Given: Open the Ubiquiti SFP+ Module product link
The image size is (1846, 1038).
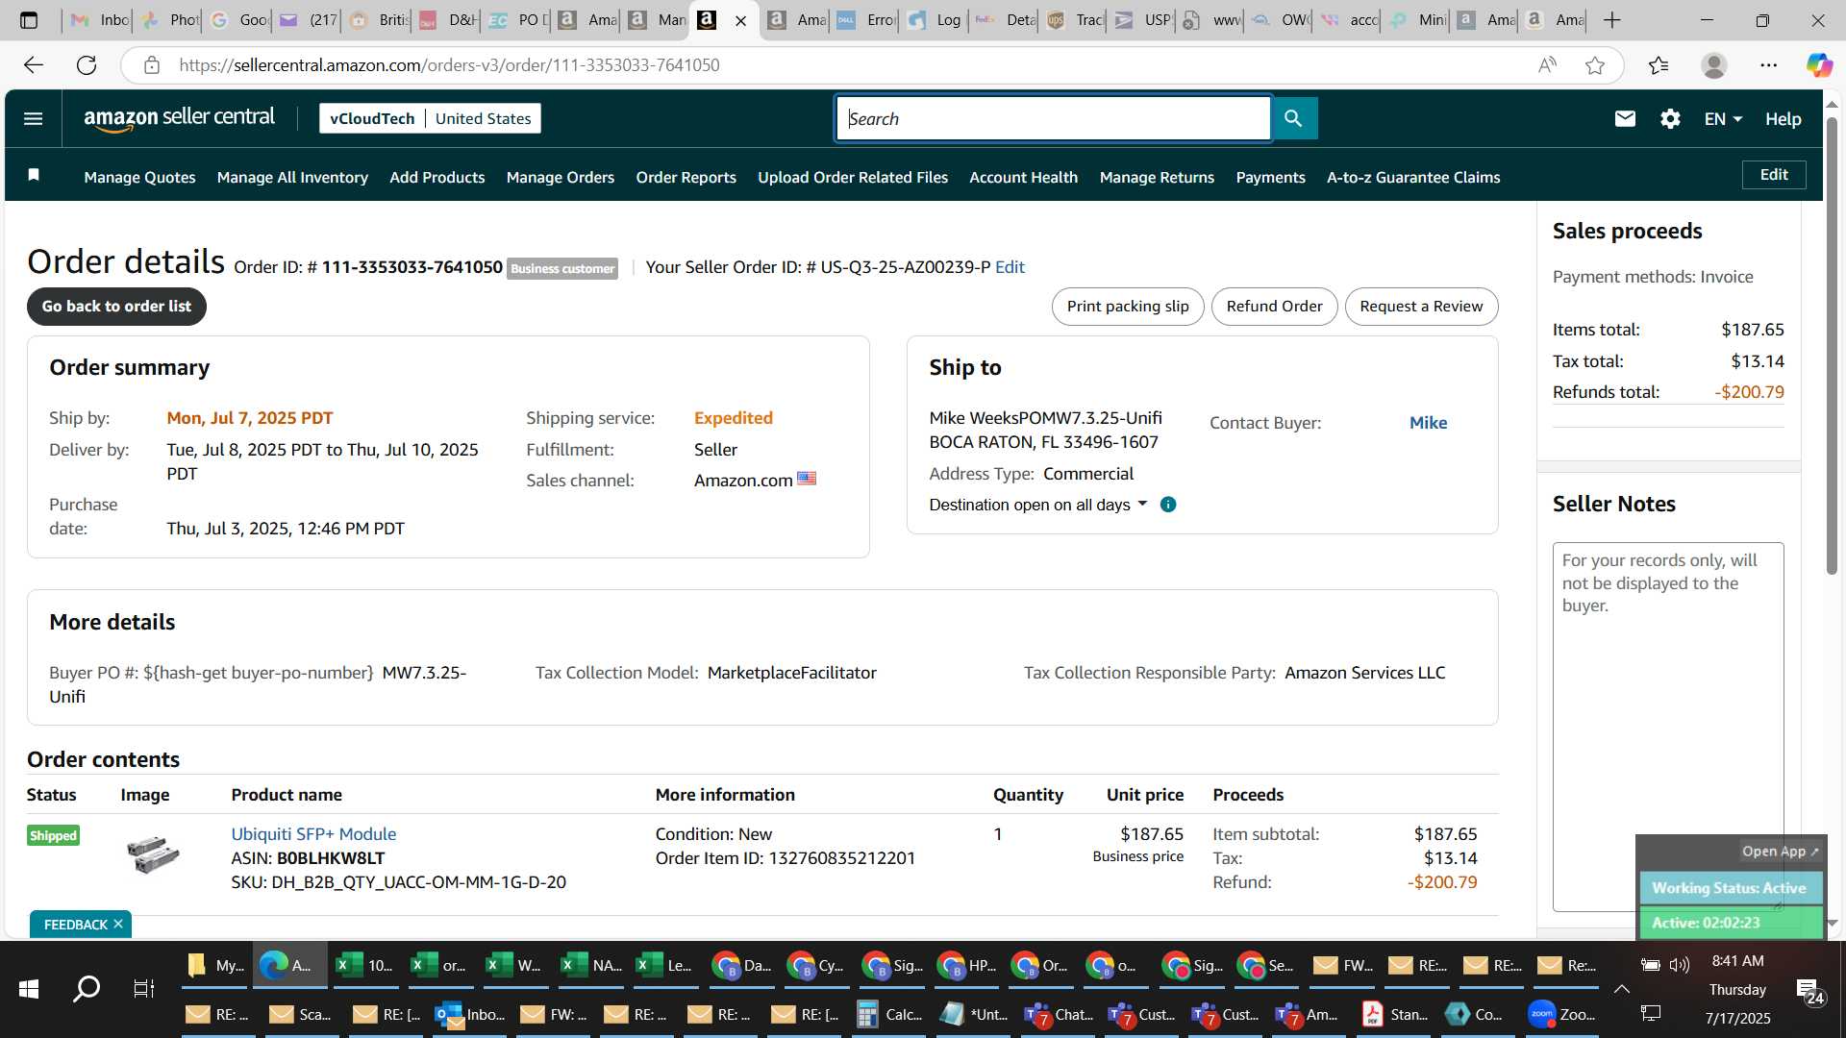Looking at the screenshot, I should 313,834.
